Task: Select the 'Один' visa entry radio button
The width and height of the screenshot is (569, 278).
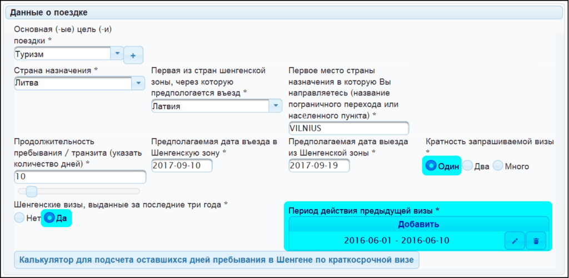Action: coord(431,166)
